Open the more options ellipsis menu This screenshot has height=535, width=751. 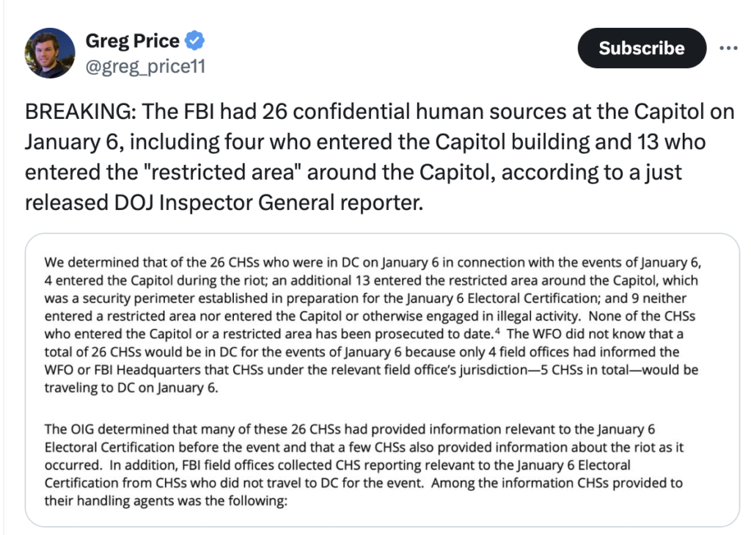(x=728, y=48)
